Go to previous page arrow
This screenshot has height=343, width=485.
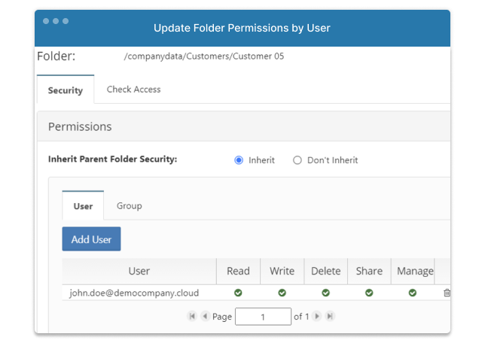tap(205, 316)
